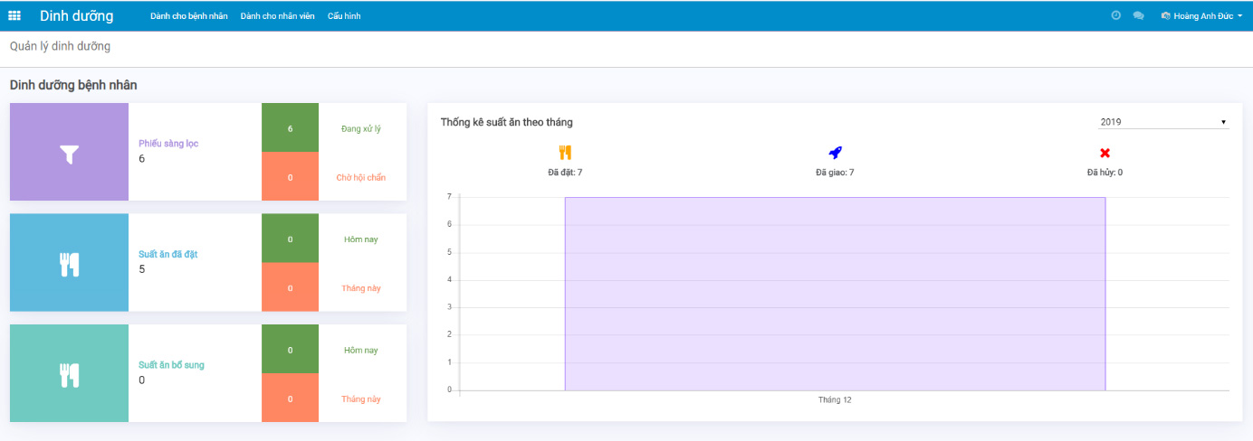Click the blue Suất ăn đã đặt cutlery tile
The height and width of the screenshot is (441, 1253).
point(70,263)
